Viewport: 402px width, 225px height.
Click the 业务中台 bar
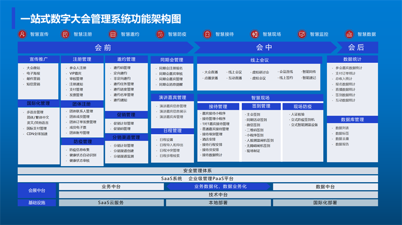(x=111, y=187)
